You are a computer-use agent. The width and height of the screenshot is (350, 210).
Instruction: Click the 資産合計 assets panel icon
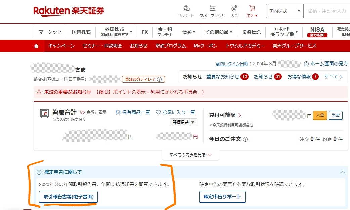tap(44, 113)
